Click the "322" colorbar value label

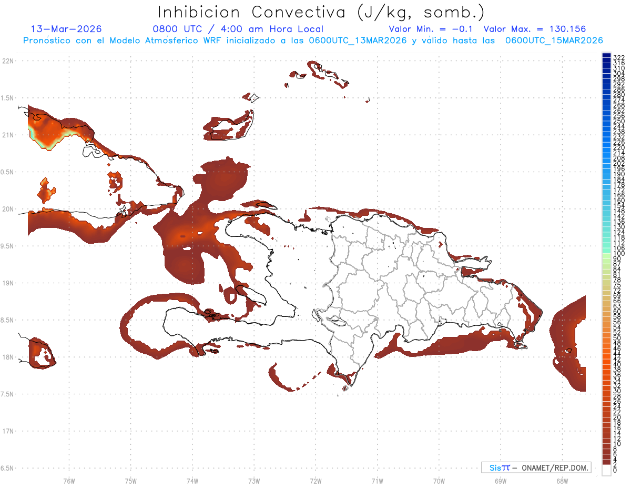tap(619, 57)
